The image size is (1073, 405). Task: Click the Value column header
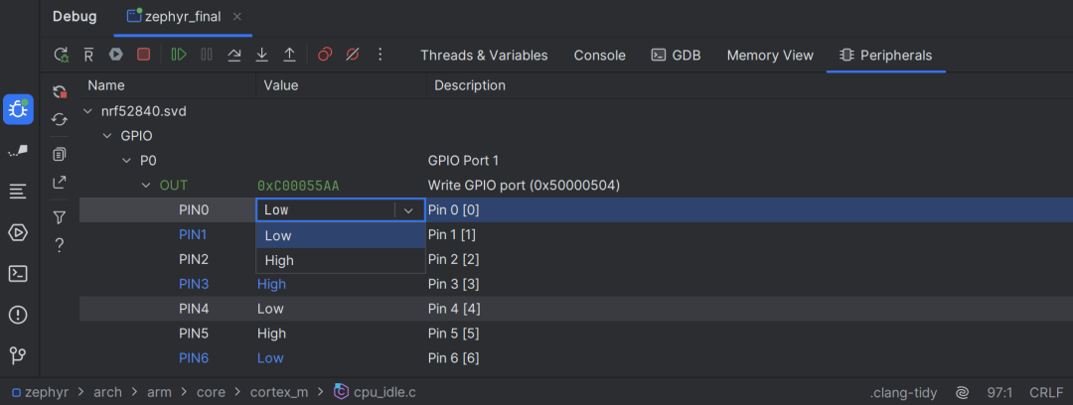click(281, 85)
